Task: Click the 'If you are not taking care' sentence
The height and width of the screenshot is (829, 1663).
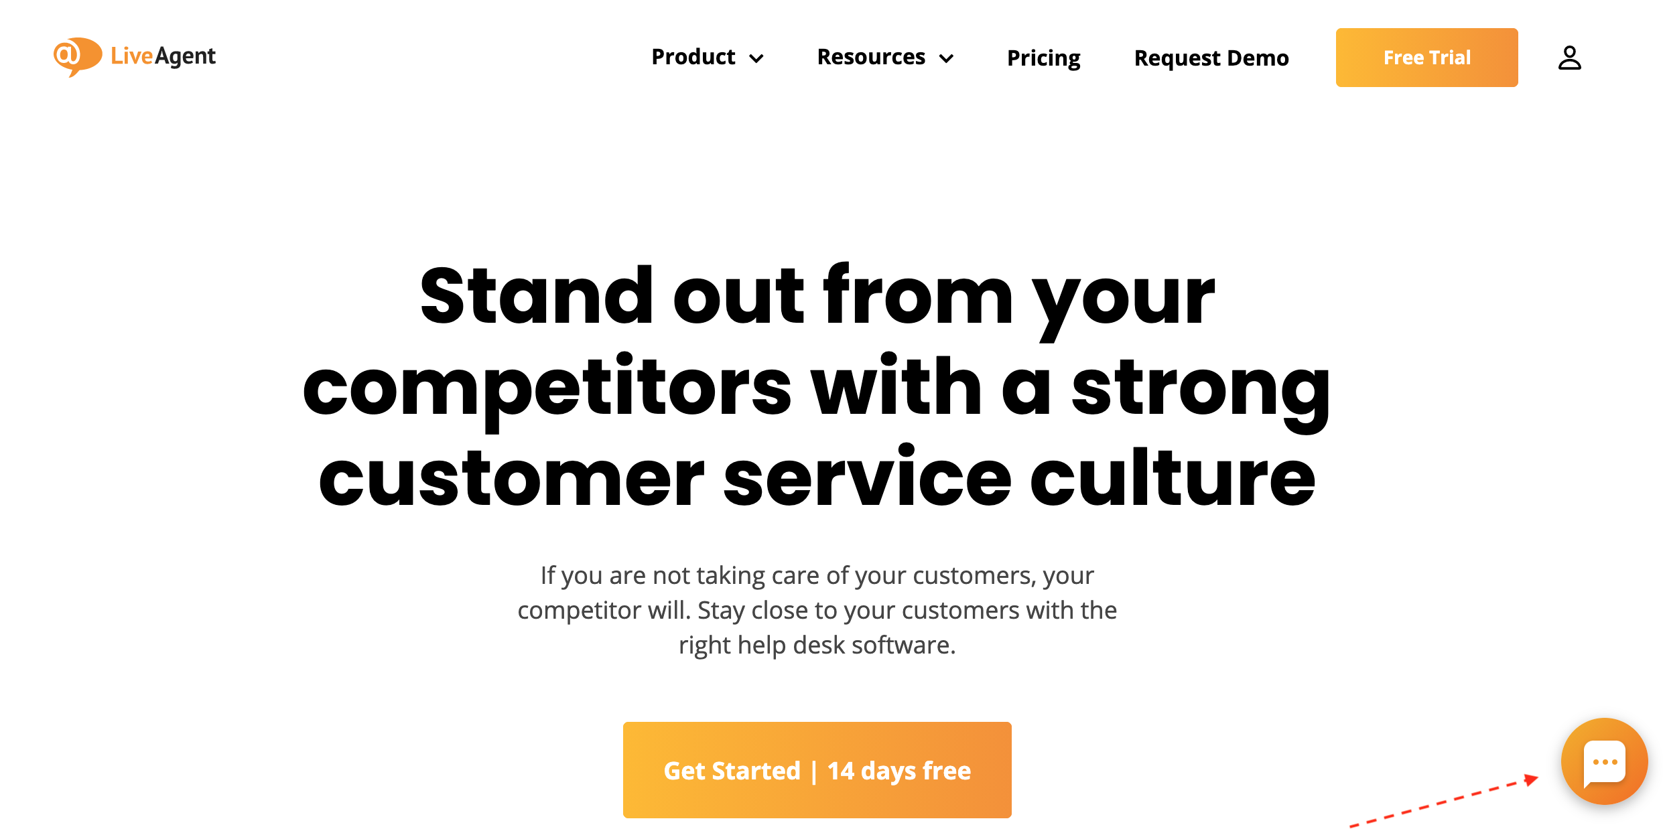Action: pos(817,576)
